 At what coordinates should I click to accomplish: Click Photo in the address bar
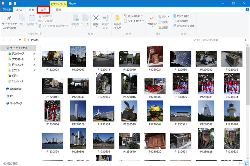click(x=35, y=40)
